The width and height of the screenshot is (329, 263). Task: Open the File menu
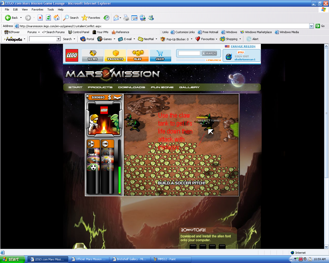pyautogui.click(x=7, y=10)
